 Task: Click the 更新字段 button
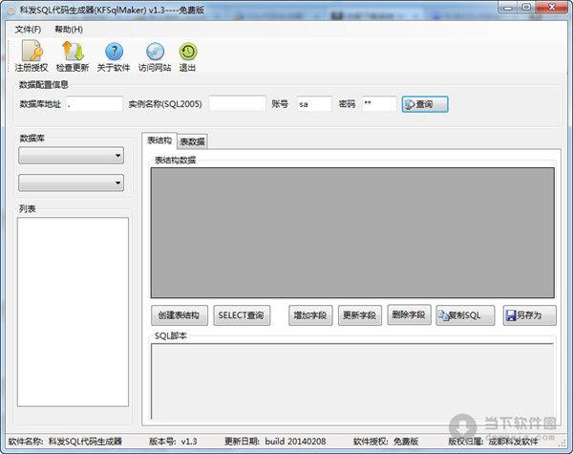360,315
